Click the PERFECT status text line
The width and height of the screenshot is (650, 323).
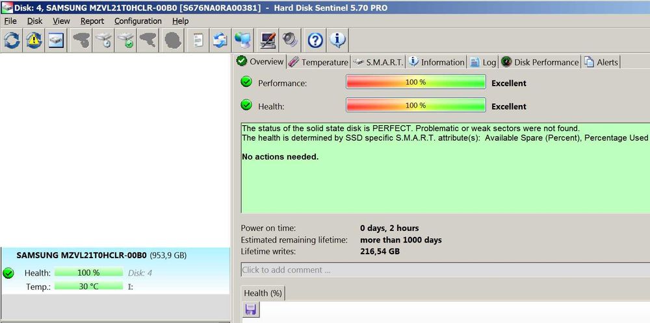pyautogui.click(x=410, y=128)
